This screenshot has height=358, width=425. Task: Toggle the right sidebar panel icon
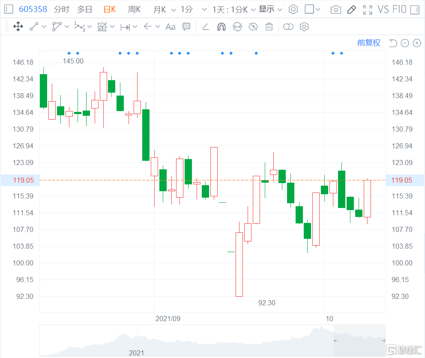(x=415, y=10)
